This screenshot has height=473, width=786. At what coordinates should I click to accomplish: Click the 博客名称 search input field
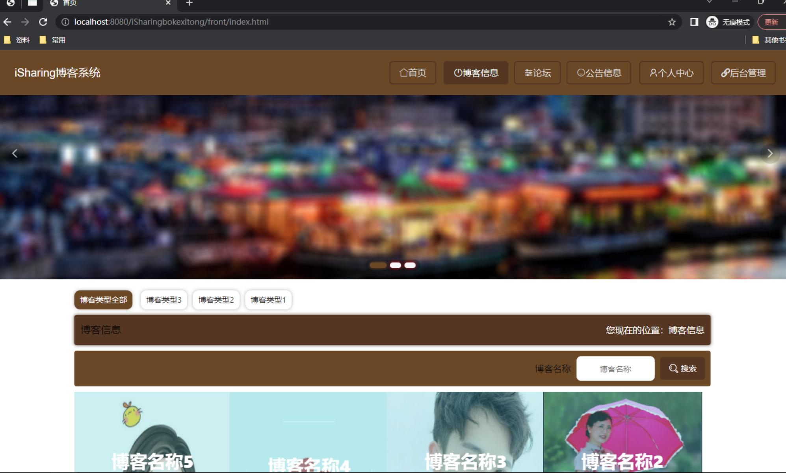pos(615,369)
